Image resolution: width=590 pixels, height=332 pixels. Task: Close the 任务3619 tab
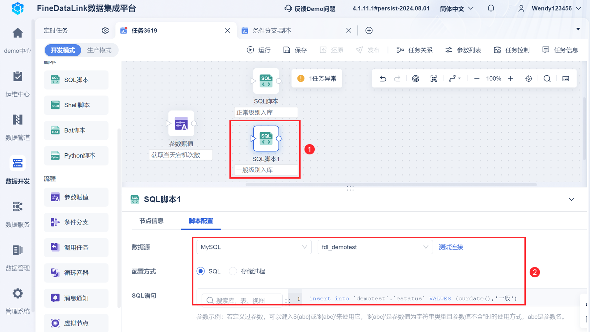227,30
